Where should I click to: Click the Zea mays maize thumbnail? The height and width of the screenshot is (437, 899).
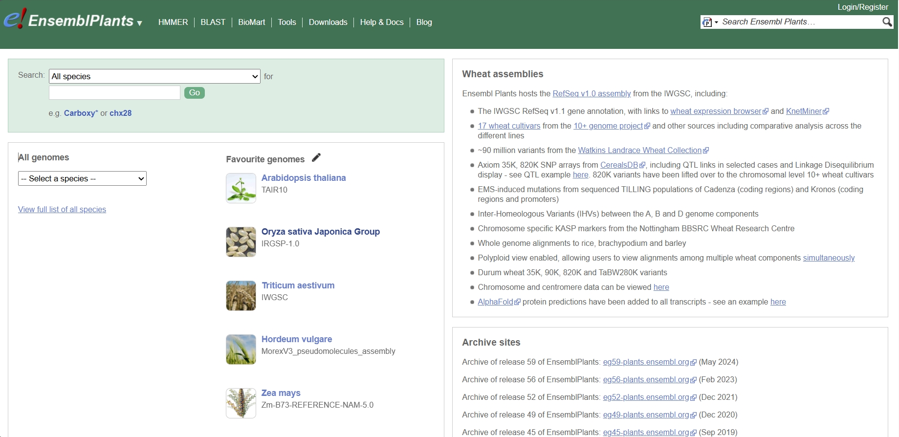pyautogui.click(x=241, y=403)
